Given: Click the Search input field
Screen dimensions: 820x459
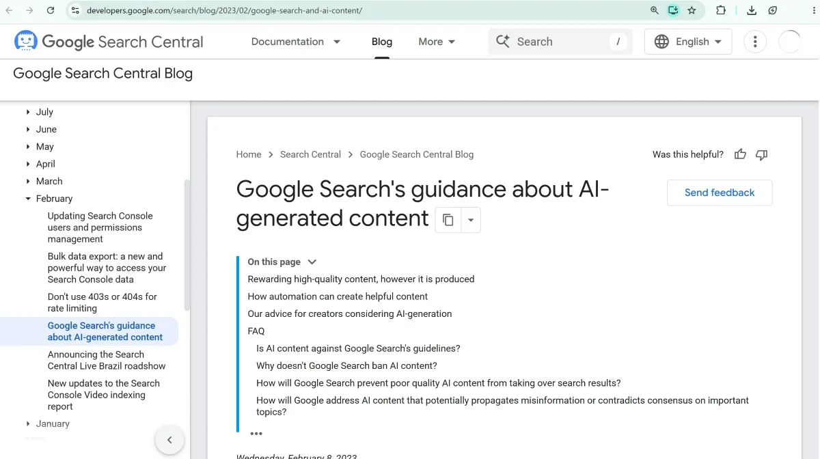Looking at the screenshot, I should 560,42.
